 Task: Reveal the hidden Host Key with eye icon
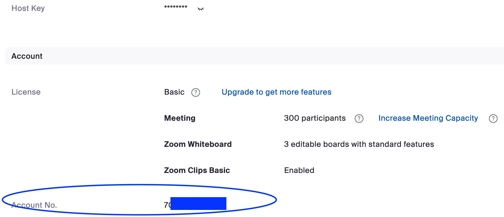coord(201,9)
